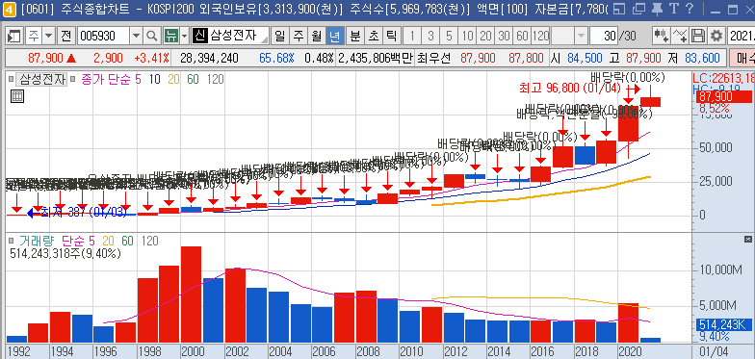
Task: Select the magenta 5 moving average label
Action: [139, 79]
